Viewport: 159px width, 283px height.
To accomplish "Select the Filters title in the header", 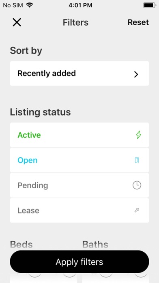I will click(75, 22).
